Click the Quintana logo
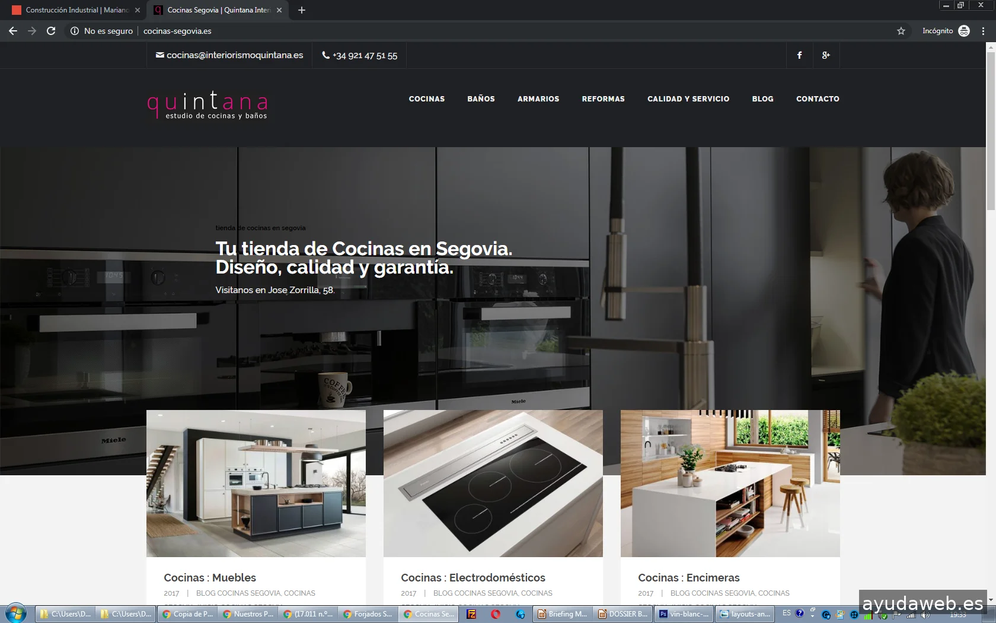Image resolution: width=996 pixels, height=623 pixels. [207, 106]
